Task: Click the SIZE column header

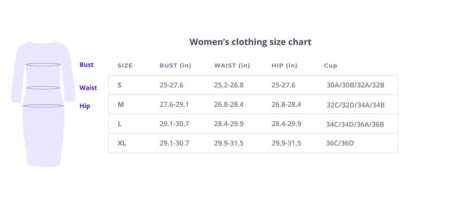Action: tap(125, 66)
